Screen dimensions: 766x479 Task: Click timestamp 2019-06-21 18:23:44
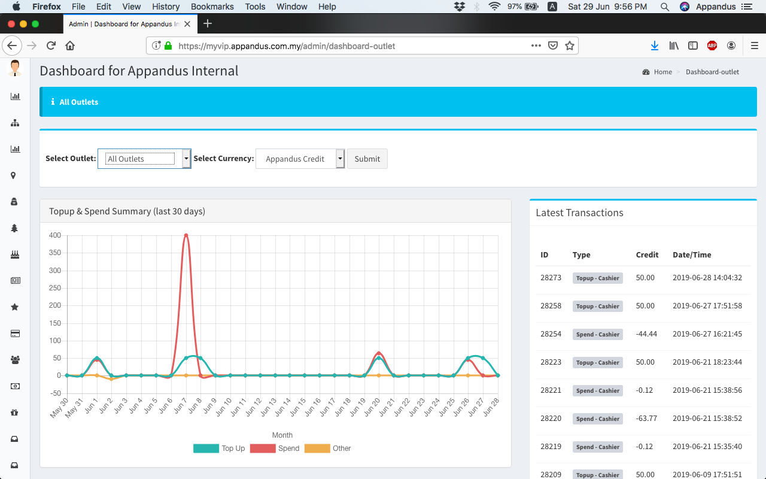707,362
